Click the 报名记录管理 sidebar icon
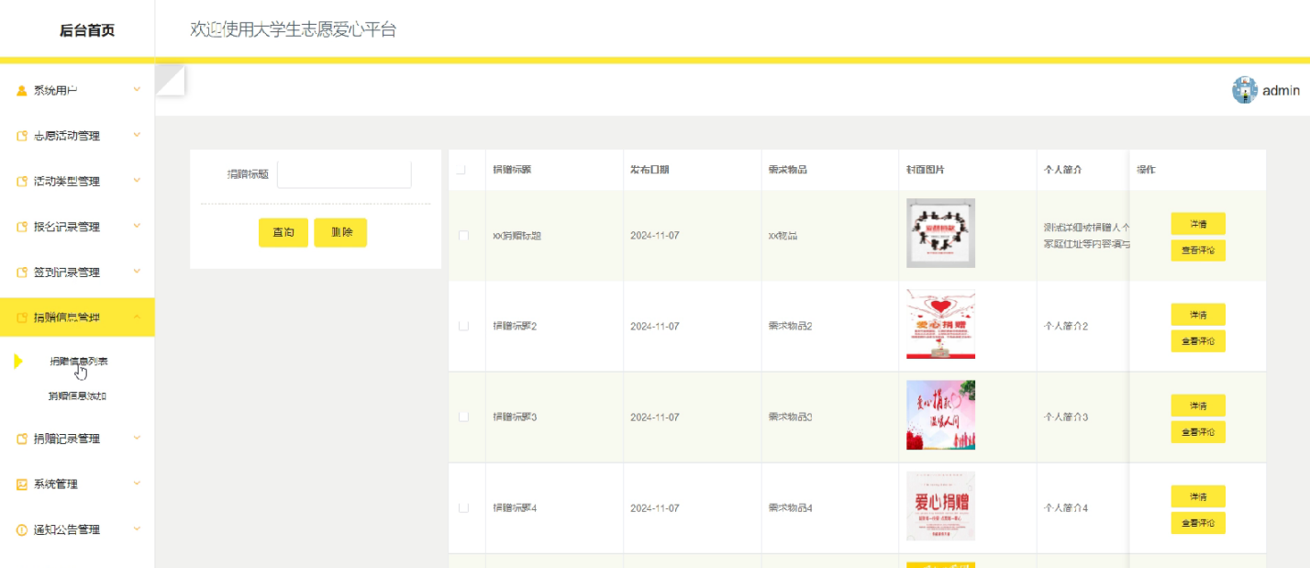 tap(22, 227)
